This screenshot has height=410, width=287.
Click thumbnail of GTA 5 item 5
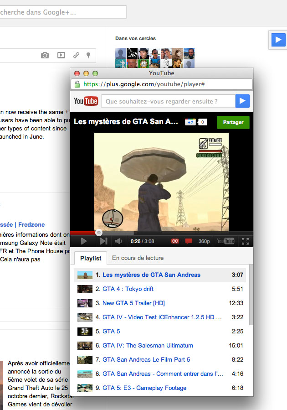pos(85,331)
